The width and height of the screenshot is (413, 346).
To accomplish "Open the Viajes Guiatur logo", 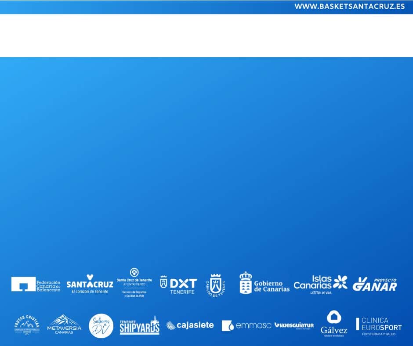I will (x=294, y=325).
